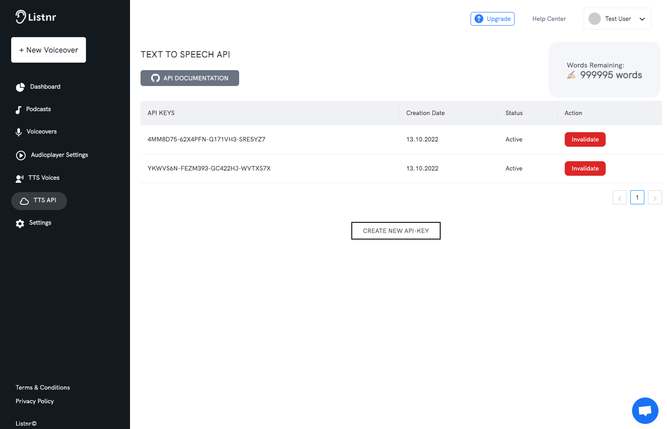Click the TTS Voices speaking-head icon
The width and height of the screenshot is (667, 429).
(x=19, y=179)
